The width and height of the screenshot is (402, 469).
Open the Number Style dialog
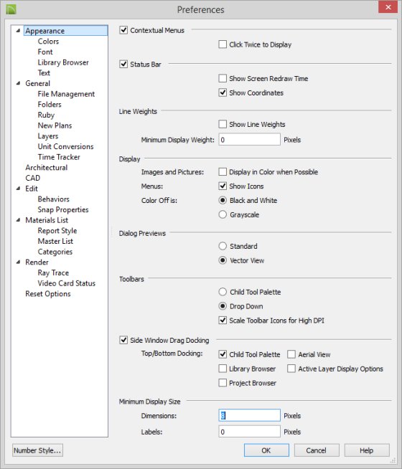(x=38, y=450)
